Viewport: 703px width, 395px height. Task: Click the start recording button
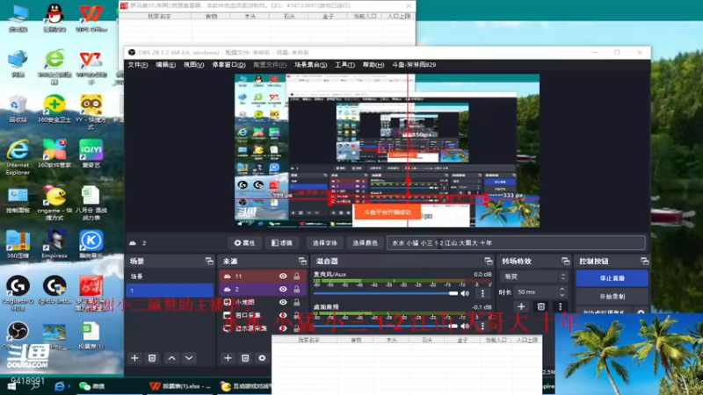tap(612, 296)
